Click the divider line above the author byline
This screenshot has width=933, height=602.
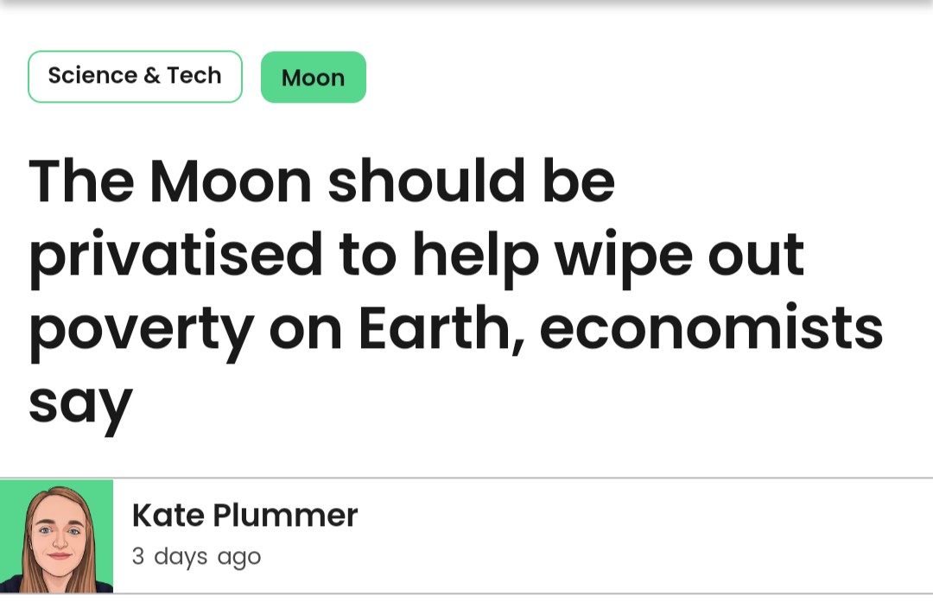point(518,478)
